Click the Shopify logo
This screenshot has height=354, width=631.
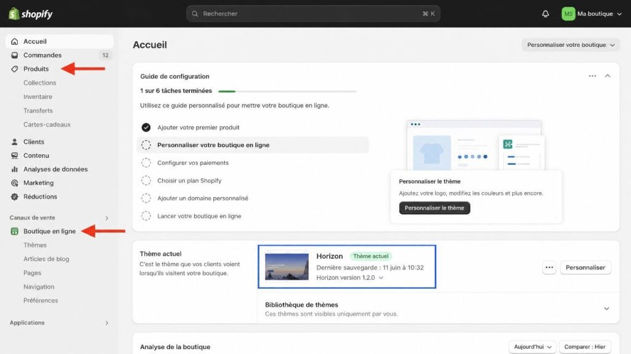click(x=31, y=14)
